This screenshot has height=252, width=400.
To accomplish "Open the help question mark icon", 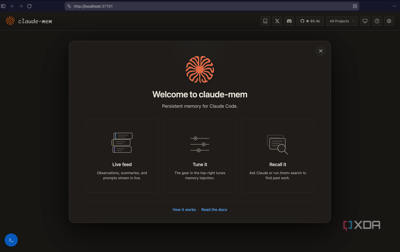I will tap(377, 21).
